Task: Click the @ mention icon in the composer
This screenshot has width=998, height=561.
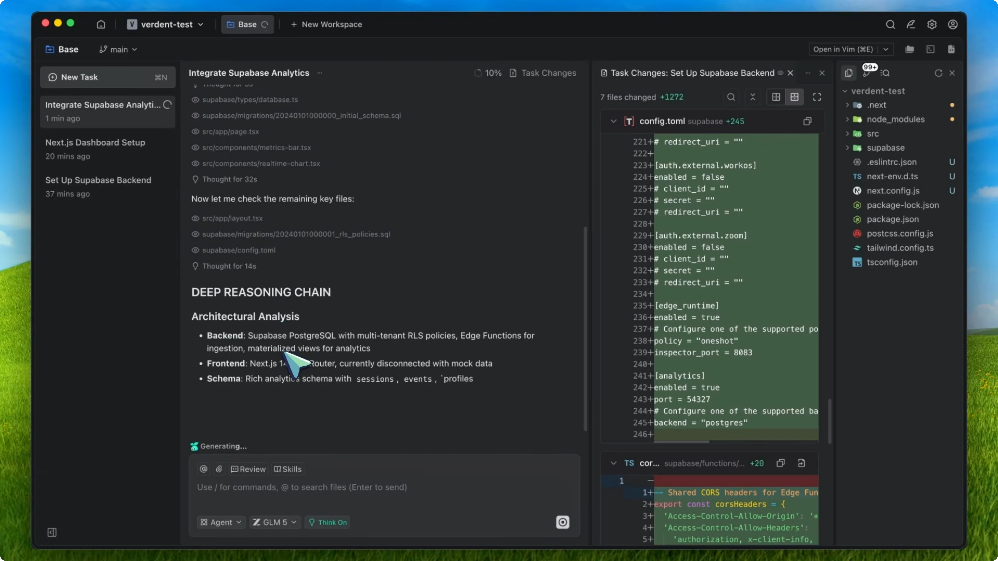Action: (203, 469)
